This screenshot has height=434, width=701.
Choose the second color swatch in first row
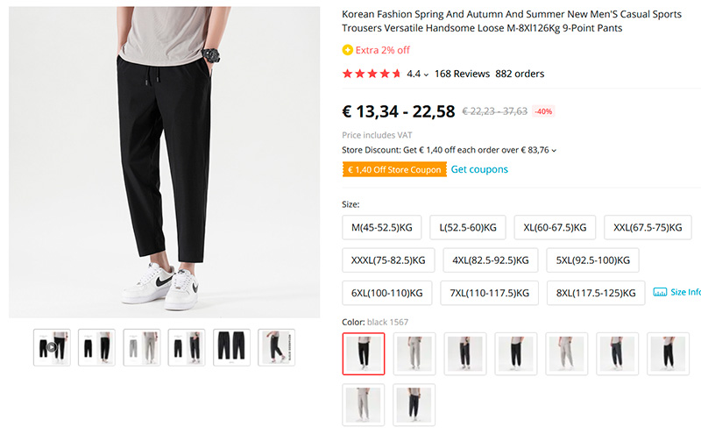point(414,353)
